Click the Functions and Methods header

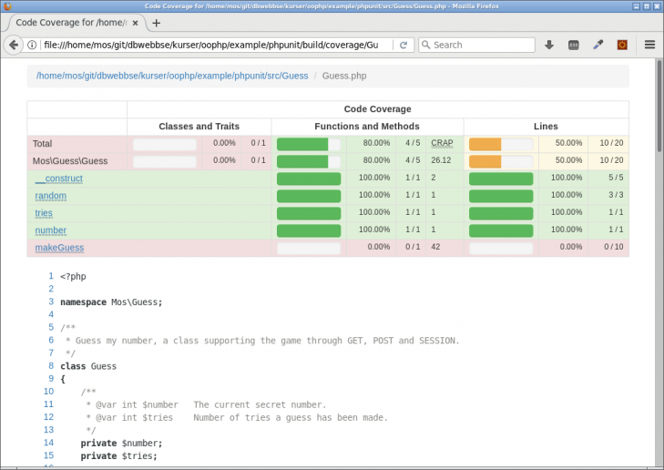click(367, 127)
